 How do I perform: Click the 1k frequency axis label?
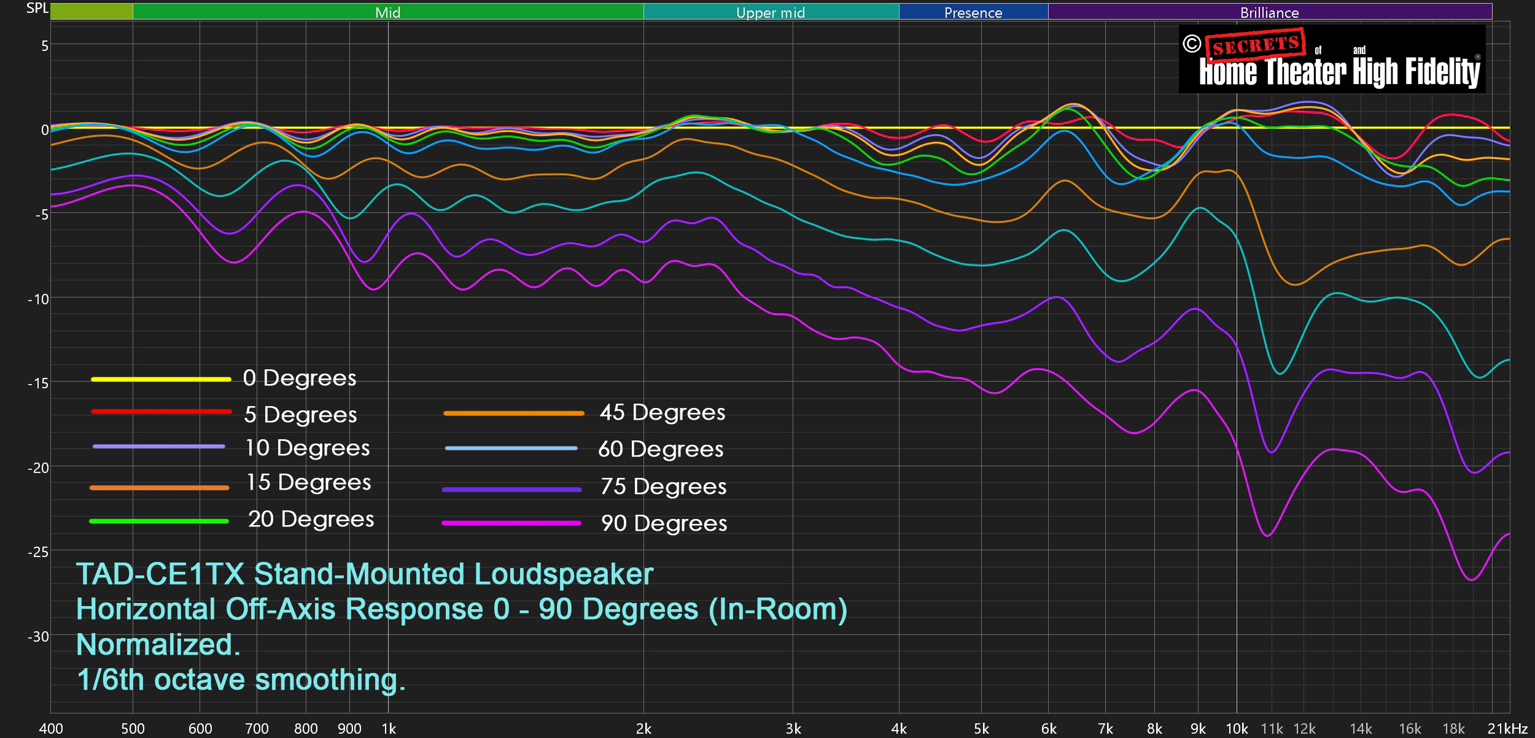[389, 729]
